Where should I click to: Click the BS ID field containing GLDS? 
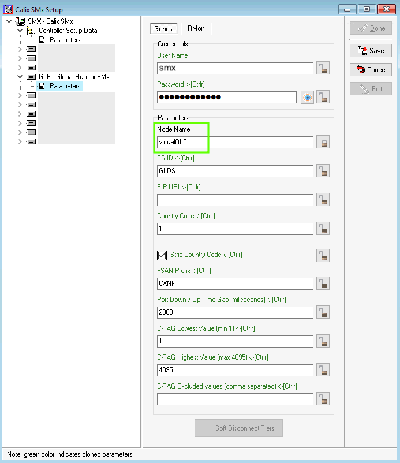click(x=235, y=171)
